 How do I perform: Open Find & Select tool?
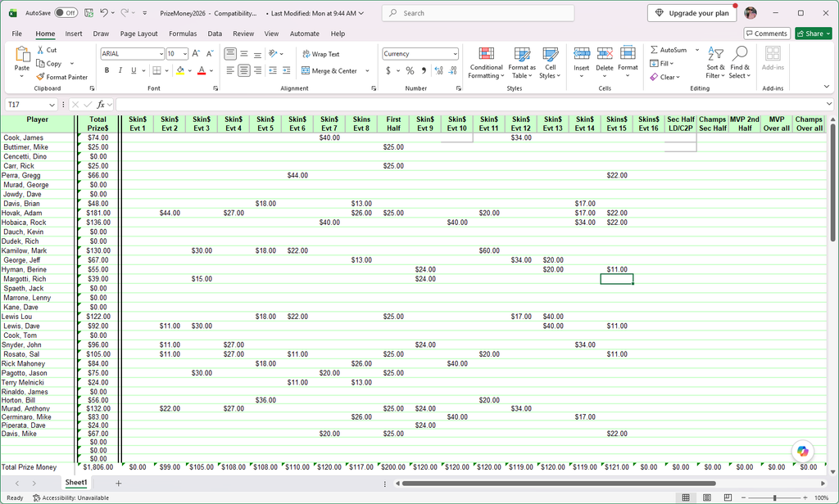740,63
